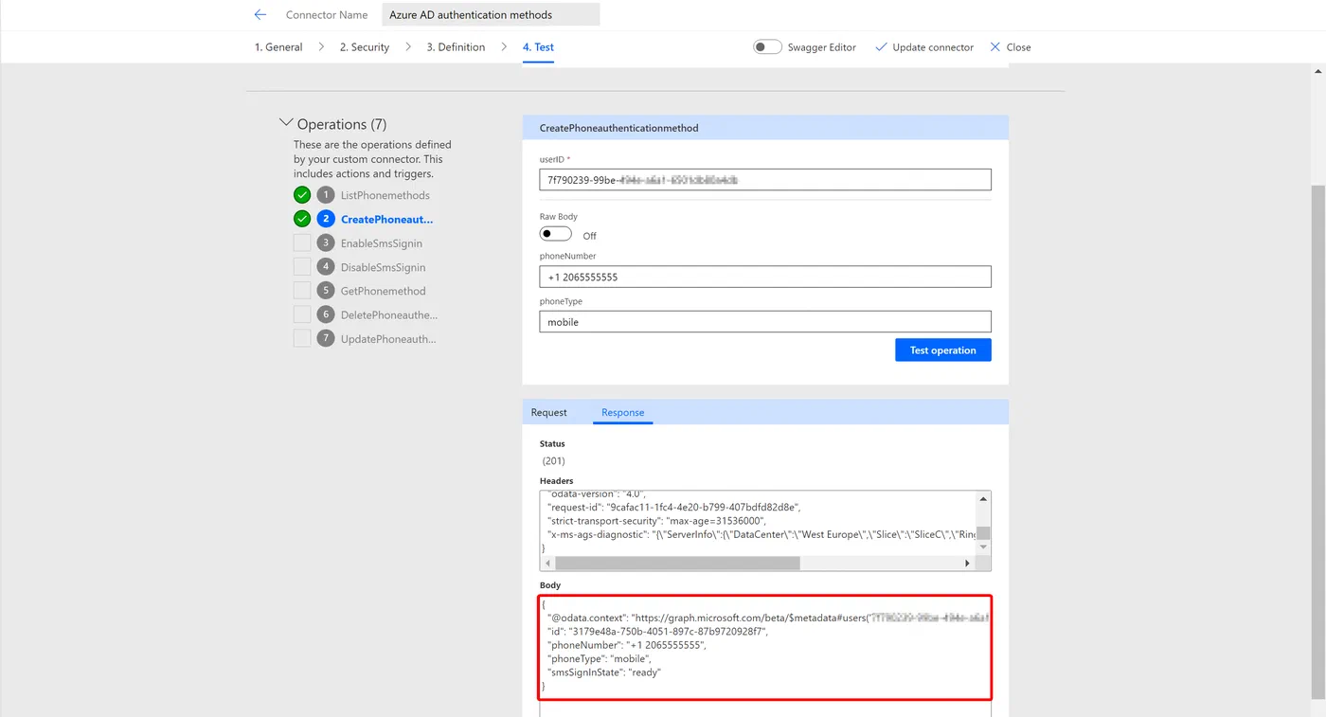1326x717 pixels.
Task: Click green check beside CreatePhoneaut operation
Action: click(302, 219)
